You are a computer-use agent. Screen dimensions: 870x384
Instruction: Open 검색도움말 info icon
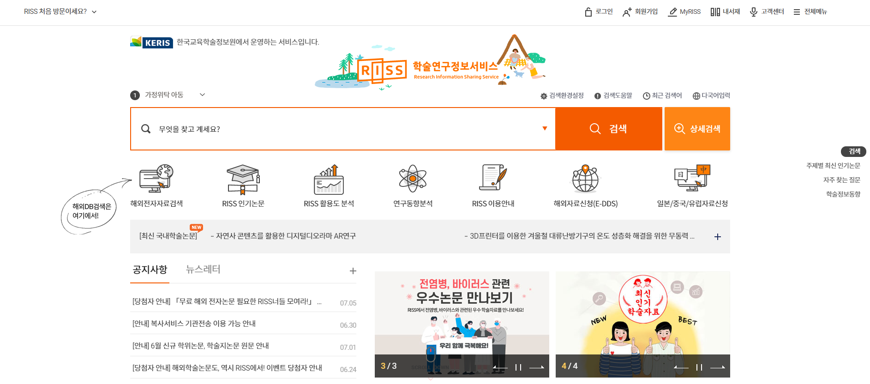pyautogui.click(x=598, y=96)
